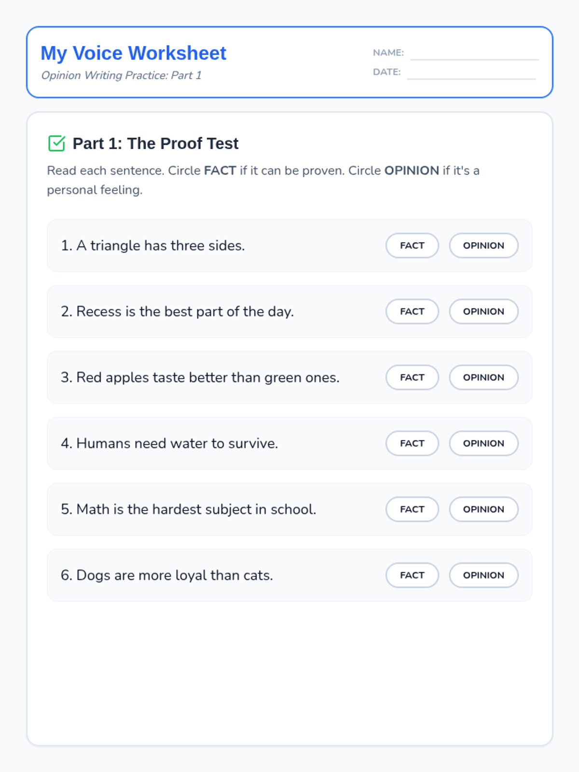Pick OPINION for Math is the hardest

[x=483, y=510]
